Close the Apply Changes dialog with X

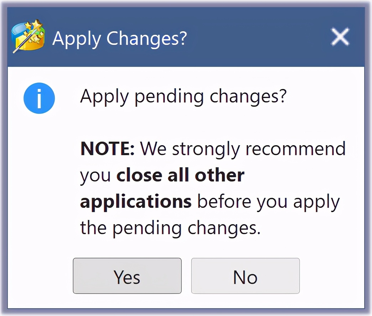pyautogui.click(x=340, y=37)
